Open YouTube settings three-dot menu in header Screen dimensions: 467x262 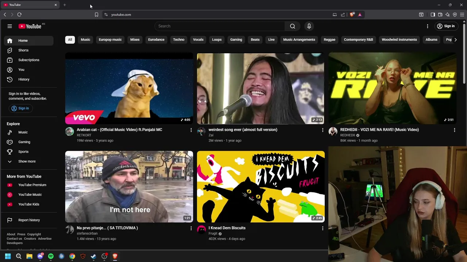428,26
